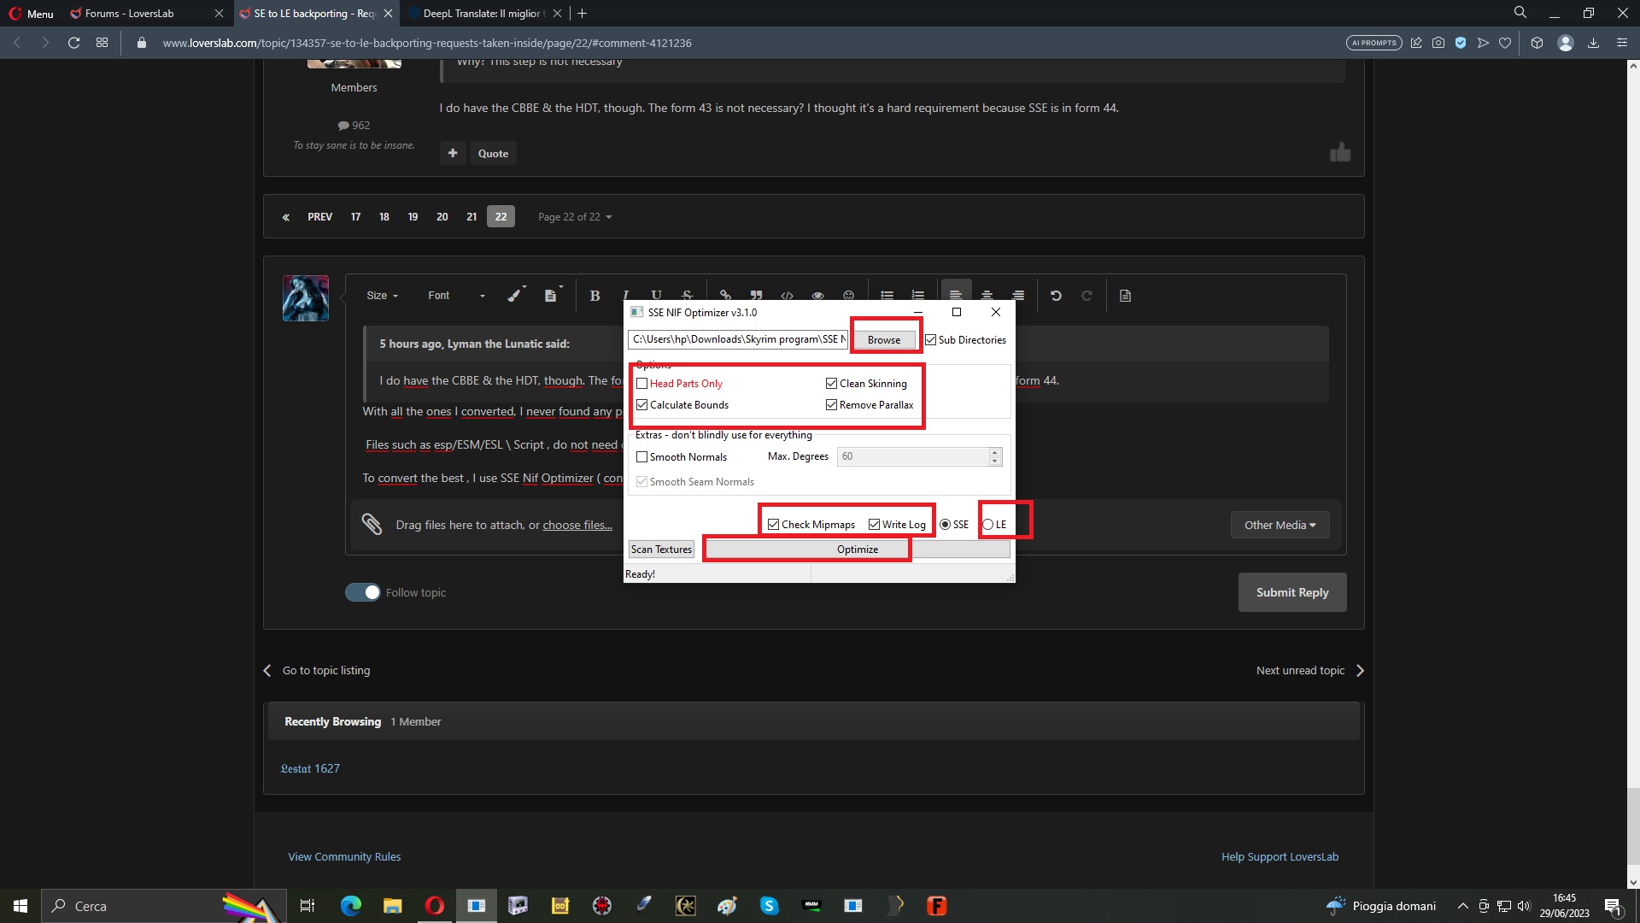
Task: Toggle bold formatting in reply editor
Action: [594, 296]
